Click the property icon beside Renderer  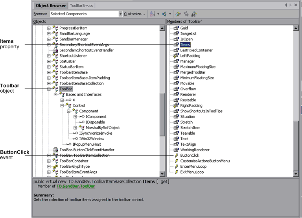[x=176, y=95]
